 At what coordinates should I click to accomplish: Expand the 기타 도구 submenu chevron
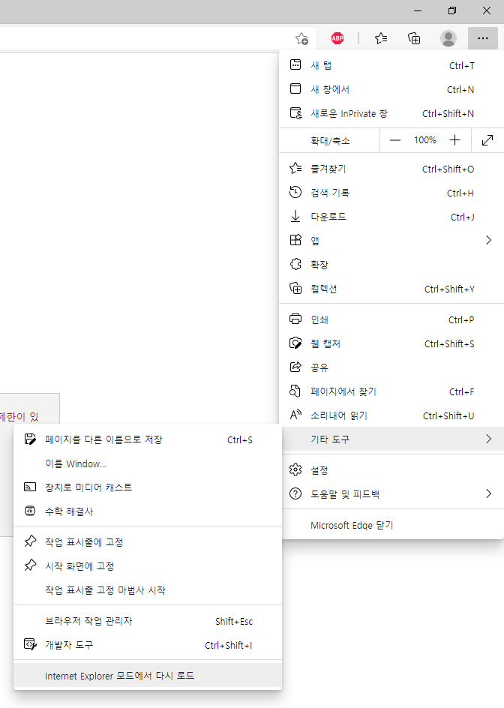pos(488,439)
